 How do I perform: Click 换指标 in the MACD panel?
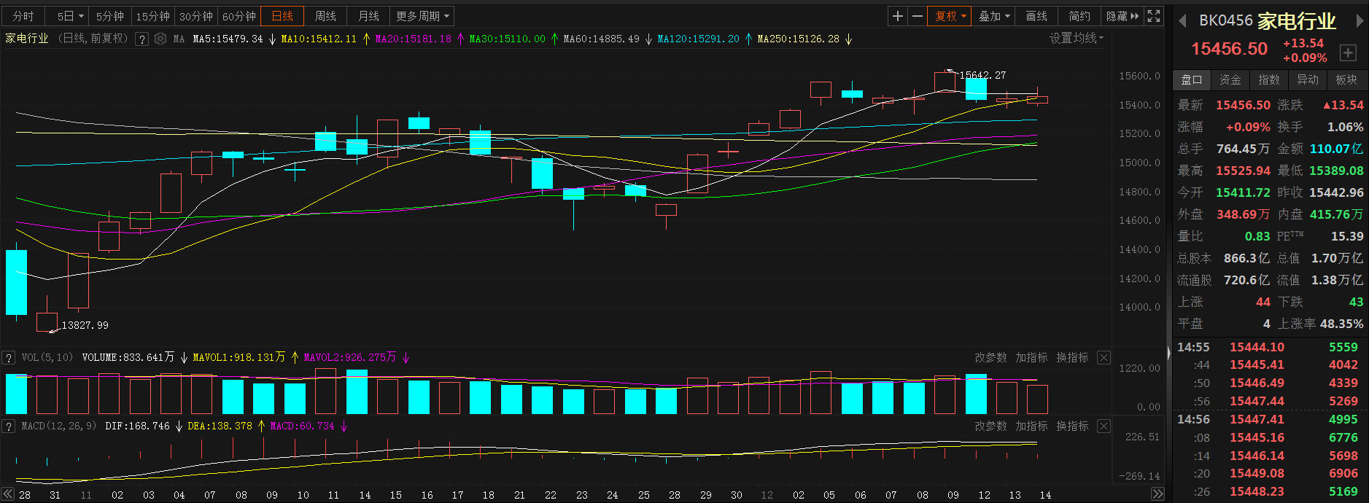coord(1072,426)
